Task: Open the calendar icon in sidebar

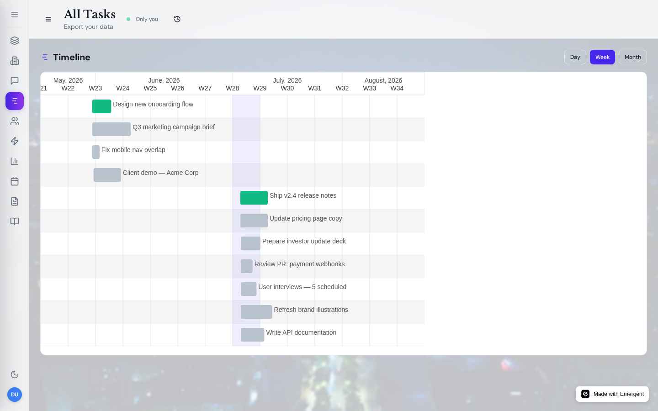Action: [15, 181]
